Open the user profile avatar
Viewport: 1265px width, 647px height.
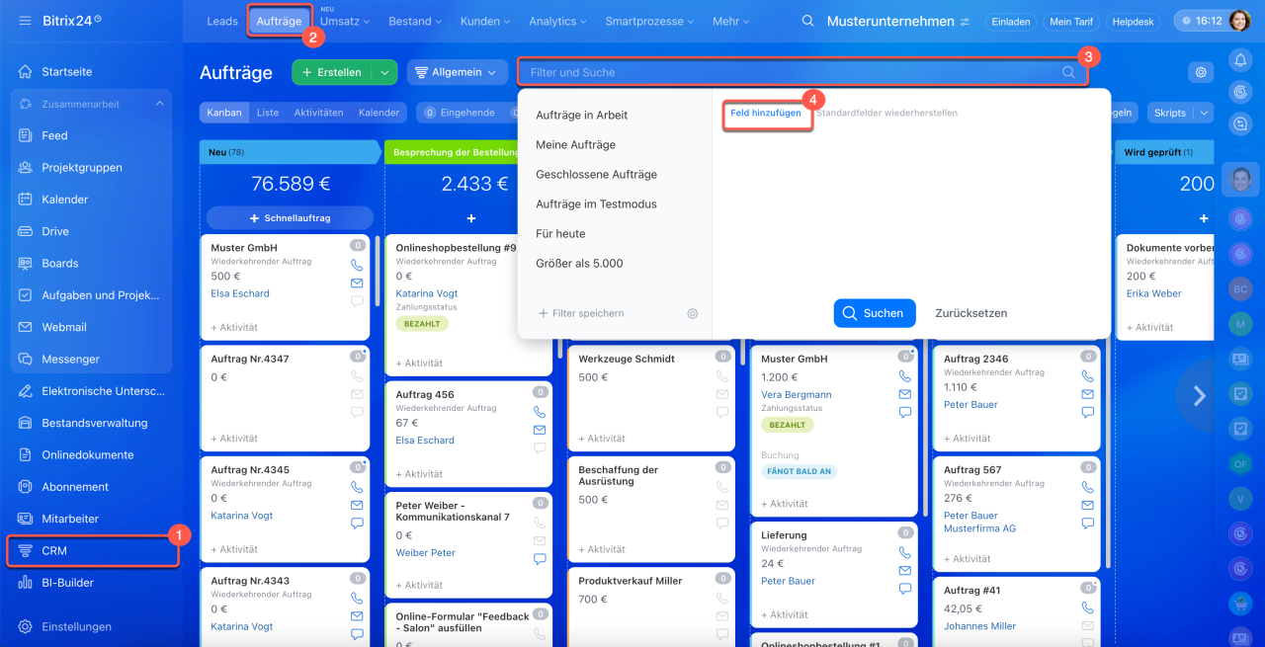click(x=1239, y=21)
